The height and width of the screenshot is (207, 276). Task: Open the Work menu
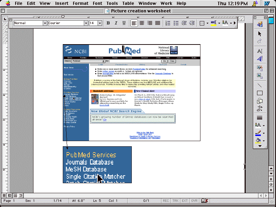point(166,3)
